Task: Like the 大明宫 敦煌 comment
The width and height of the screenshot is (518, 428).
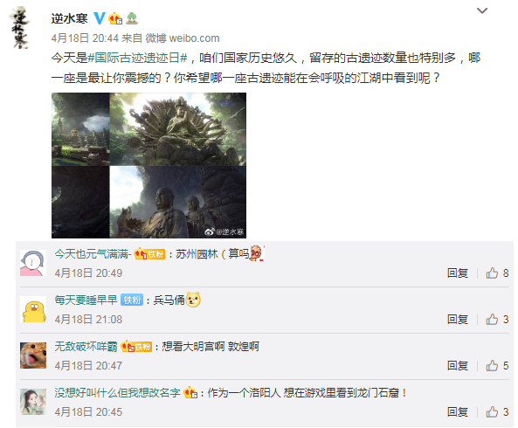Action: (x=497, y=366)
